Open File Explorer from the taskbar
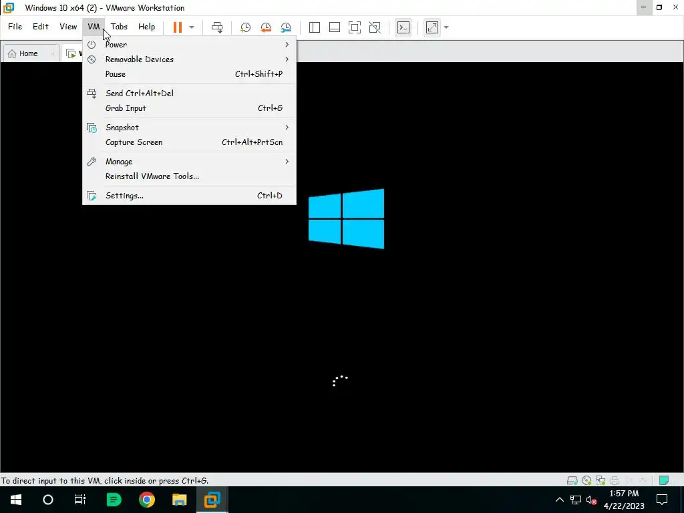The width and height of the screenshot is (684, 513). [179, 500]
